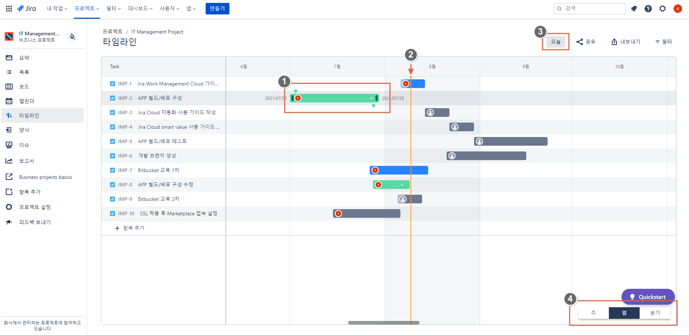Click the 이슈 issues icon in sidebar
Screen dimensions: 689x335
click(x=9, y=145)
